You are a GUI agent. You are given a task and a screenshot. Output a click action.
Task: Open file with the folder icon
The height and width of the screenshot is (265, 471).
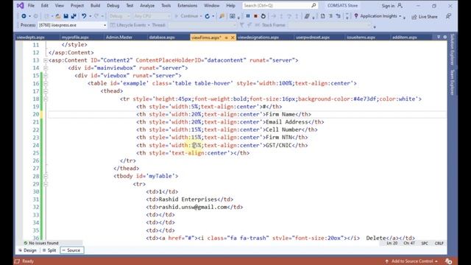click(58, 16)
